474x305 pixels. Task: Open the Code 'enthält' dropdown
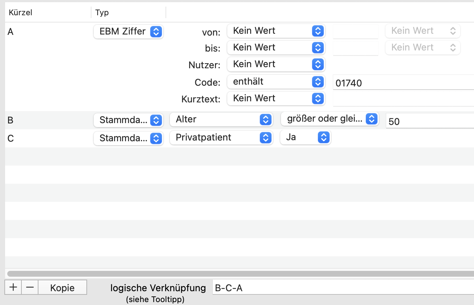[x=276, y=82]
